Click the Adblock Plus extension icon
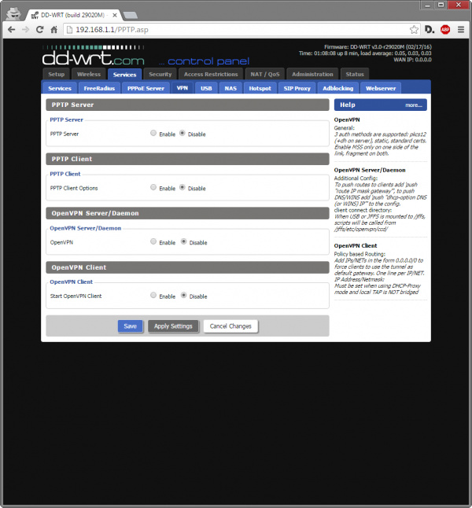The image size is (472, 508). click(x=445, y=30)
